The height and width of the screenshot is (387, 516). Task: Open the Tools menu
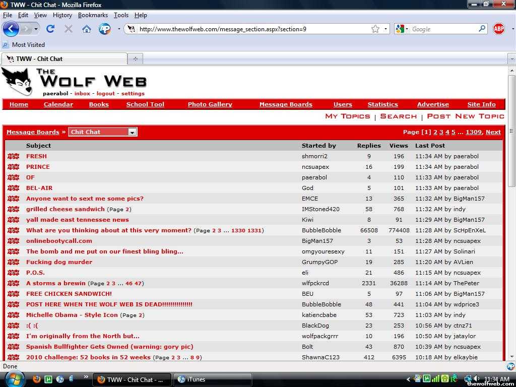(x=121, y=15)
